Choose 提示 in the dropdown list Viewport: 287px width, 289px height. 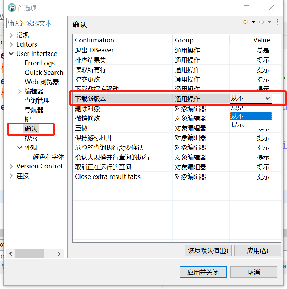[x=251, y=125]
